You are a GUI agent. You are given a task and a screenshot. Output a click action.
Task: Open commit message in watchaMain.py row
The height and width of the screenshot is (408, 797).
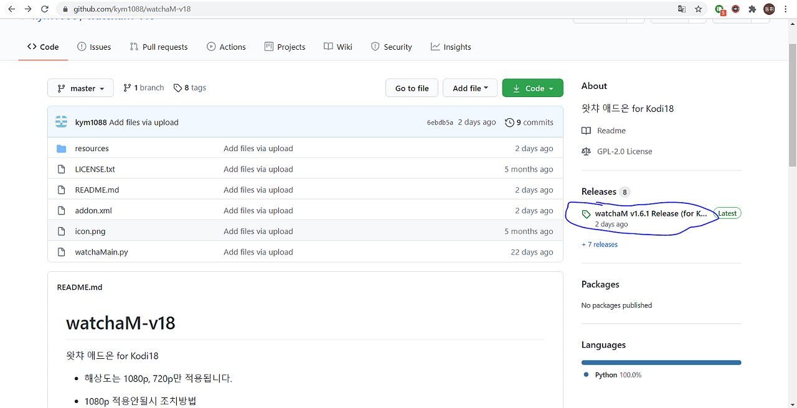click(x=258, y=252)
